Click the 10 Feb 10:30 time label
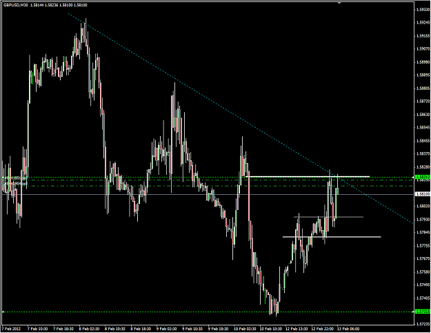 pos(271,329)
